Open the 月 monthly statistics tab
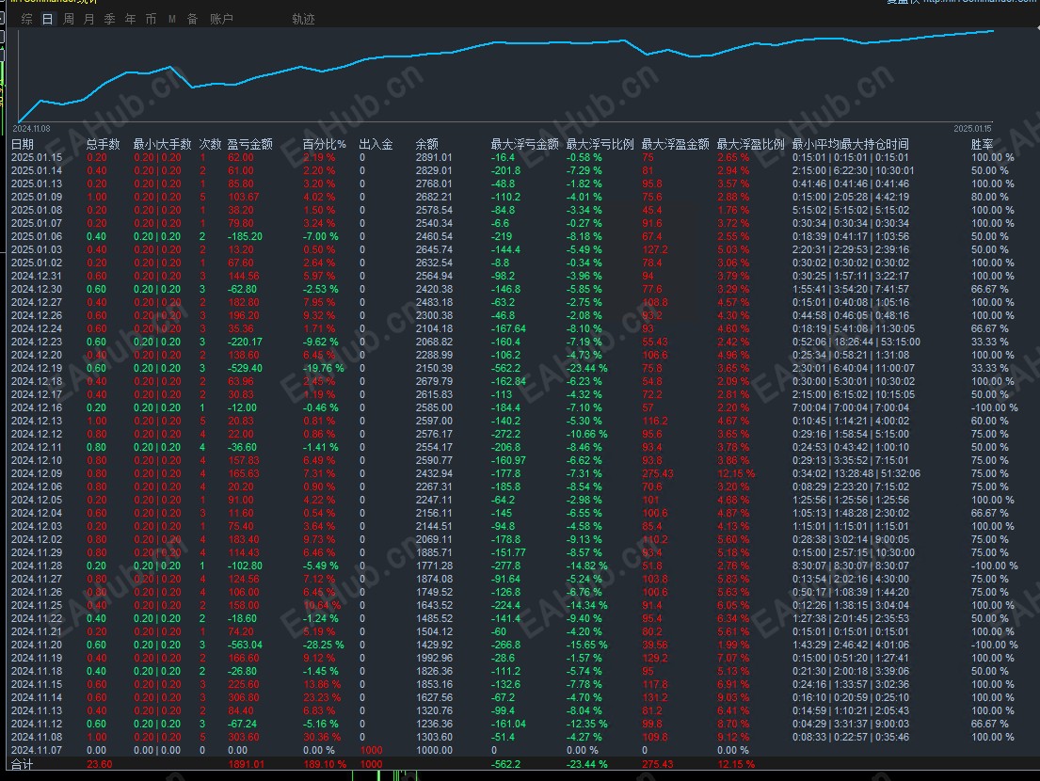The width and height of the screenshot is (1040, 781). click(x=88, y=19)
